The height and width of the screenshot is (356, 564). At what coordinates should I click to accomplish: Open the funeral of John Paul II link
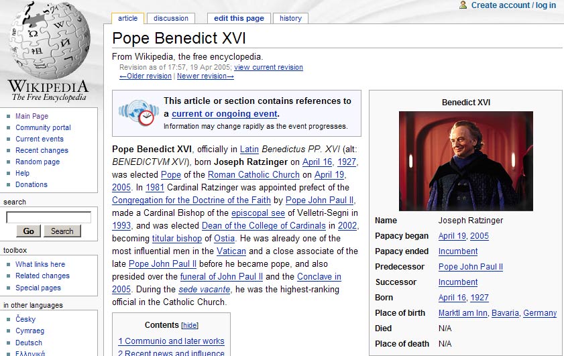[221, 276]
